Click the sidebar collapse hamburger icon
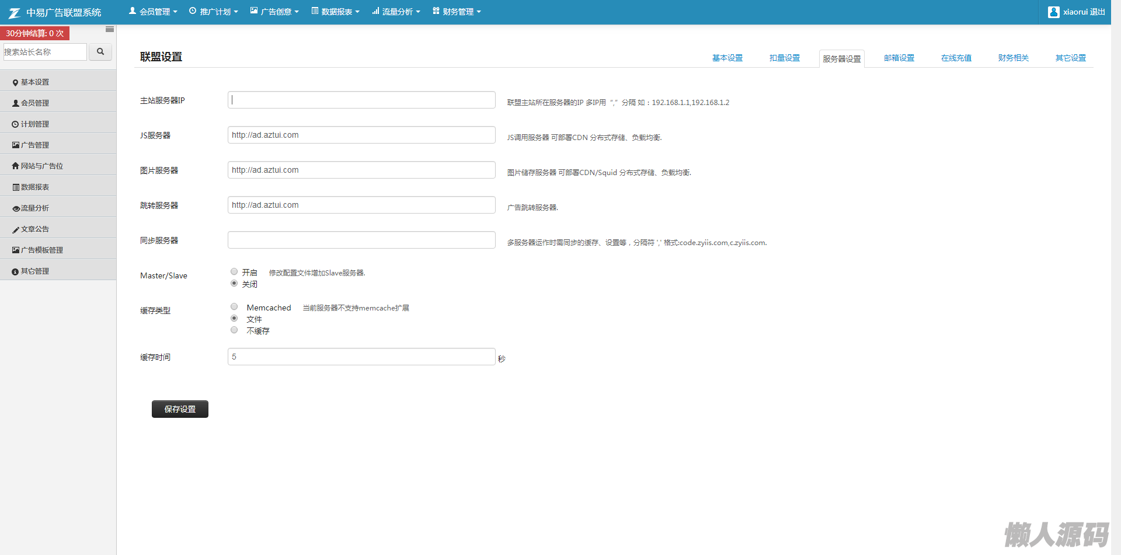1121x555 pixels. coord(110,29)
